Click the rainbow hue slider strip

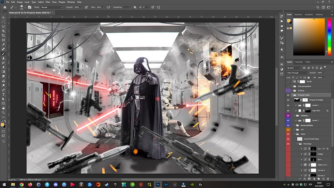[329, 36]
